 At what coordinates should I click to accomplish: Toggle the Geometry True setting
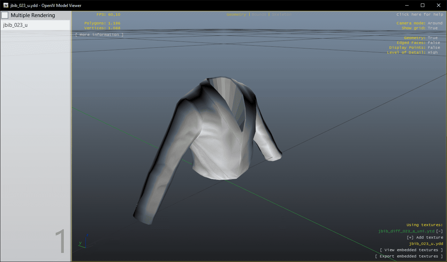tap(432, 38)
